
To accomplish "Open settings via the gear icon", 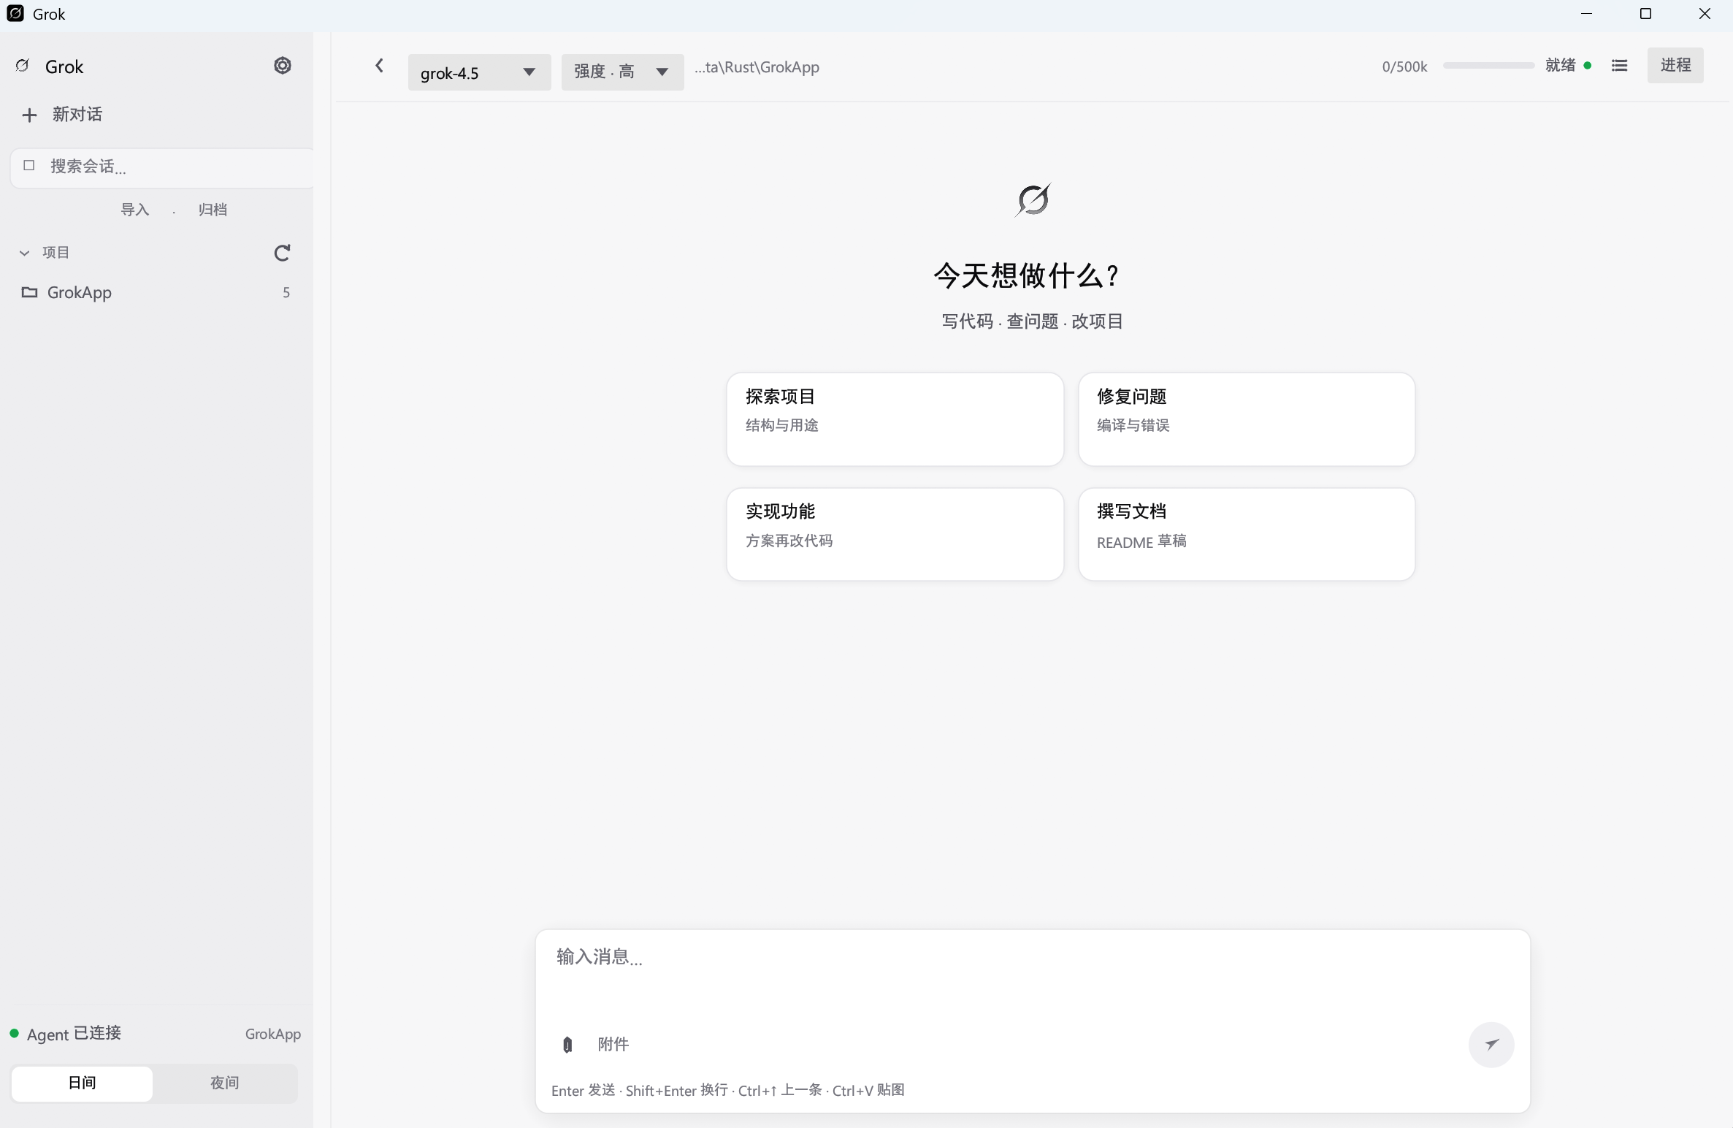I will click(282, 66).
